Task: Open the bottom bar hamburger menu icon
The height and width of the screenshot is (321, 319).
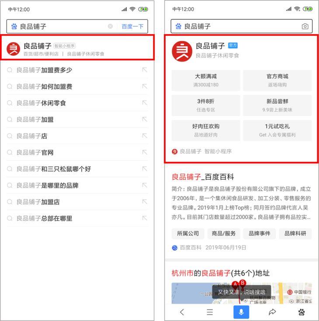Action: tap(210, 312)
